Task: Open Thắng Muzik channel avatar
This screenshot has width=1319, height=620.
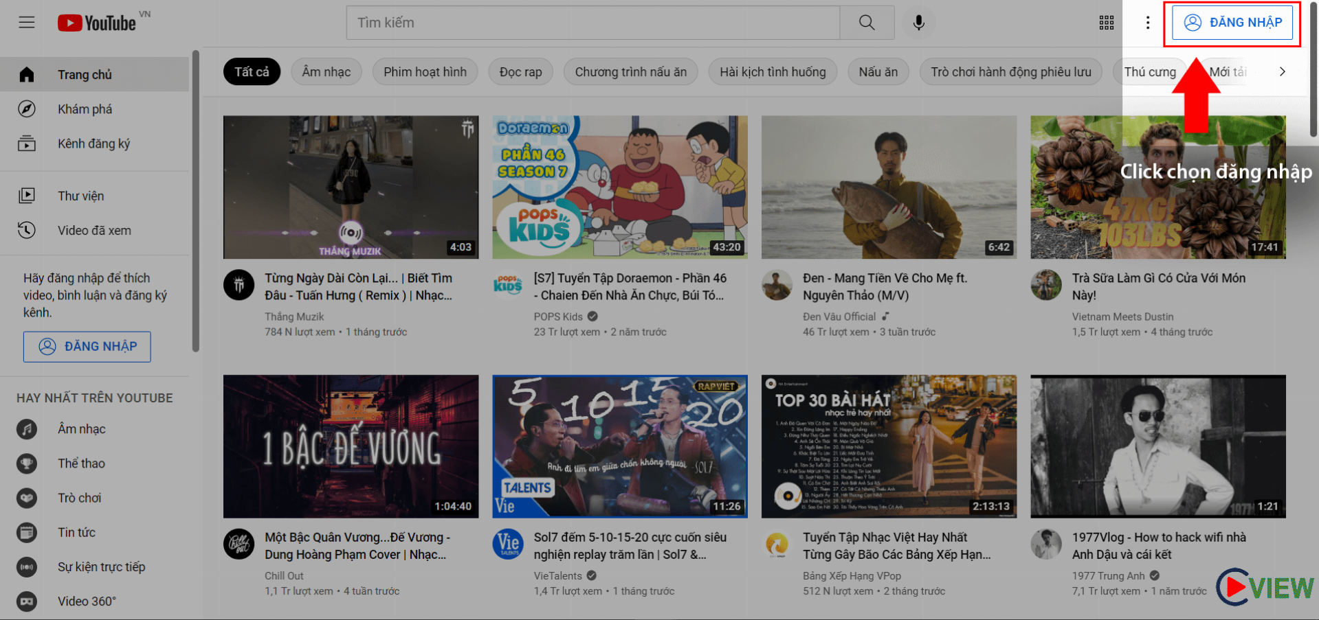Action: click(x=239, y=284)
